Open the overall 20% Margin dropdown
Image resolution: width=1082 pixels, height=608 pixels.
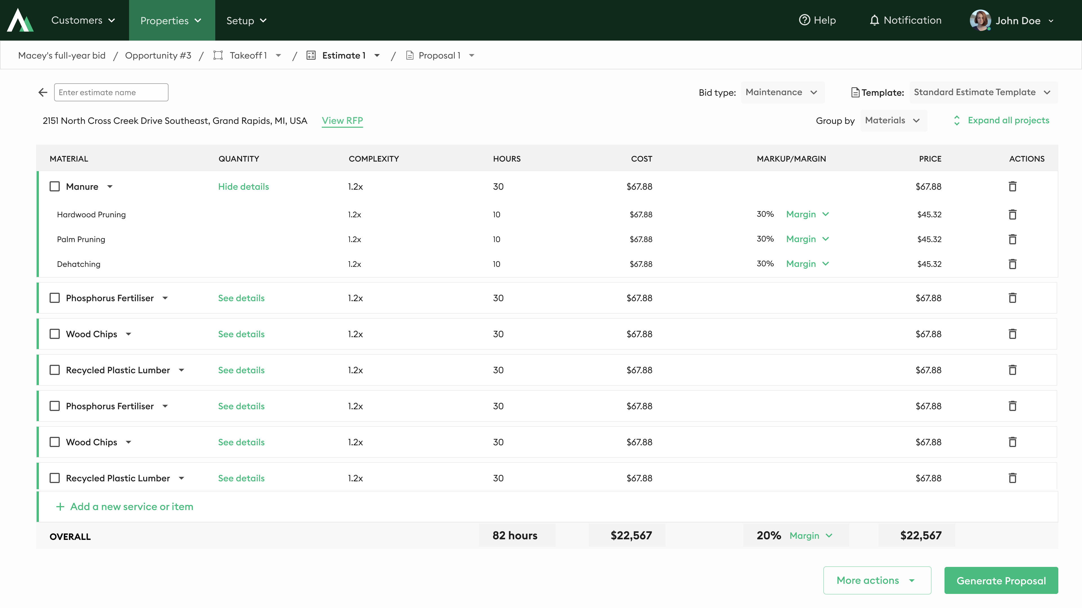[x=810, y=535]
